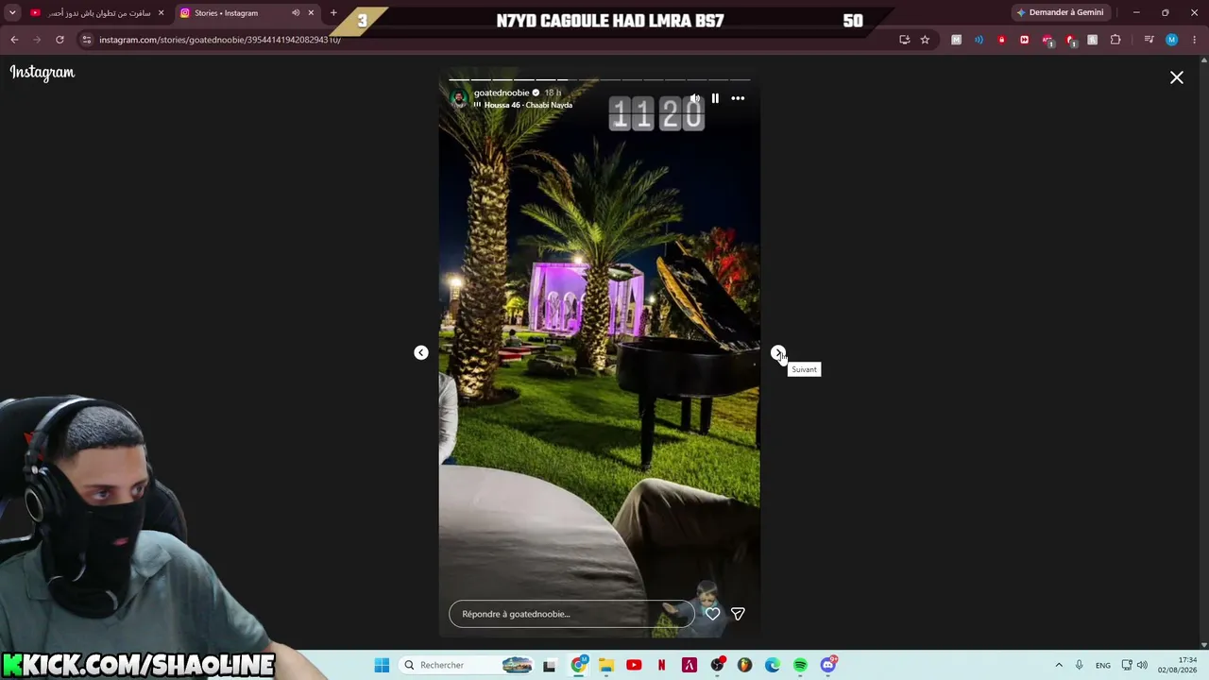The height and width of the screenshot is (680, 1209).
Task: Open File Explorer from the taskbar
Action: coord(606,665)
